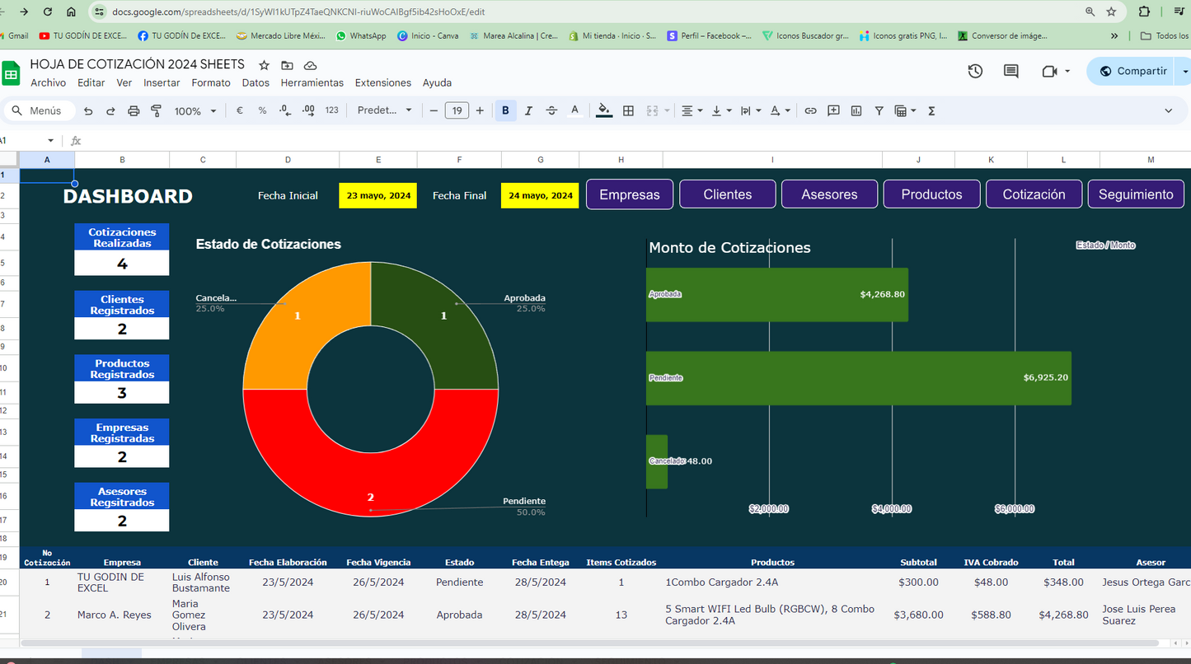Reload the browser page
Screen dimensions: 1191x664
point(48,12)
